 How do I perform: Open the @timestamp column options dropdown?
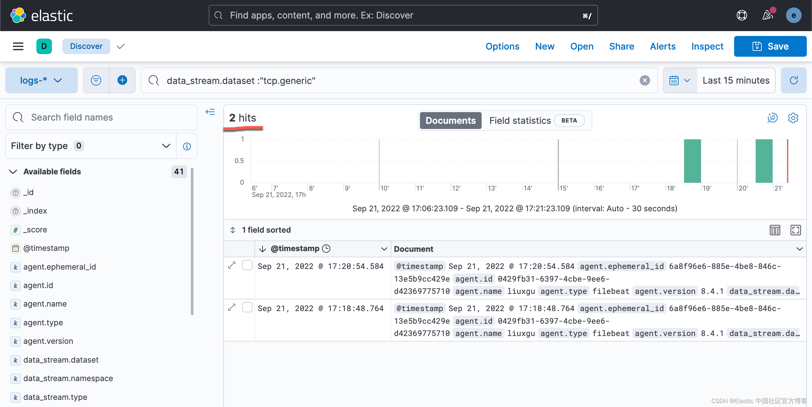(384, 249)
